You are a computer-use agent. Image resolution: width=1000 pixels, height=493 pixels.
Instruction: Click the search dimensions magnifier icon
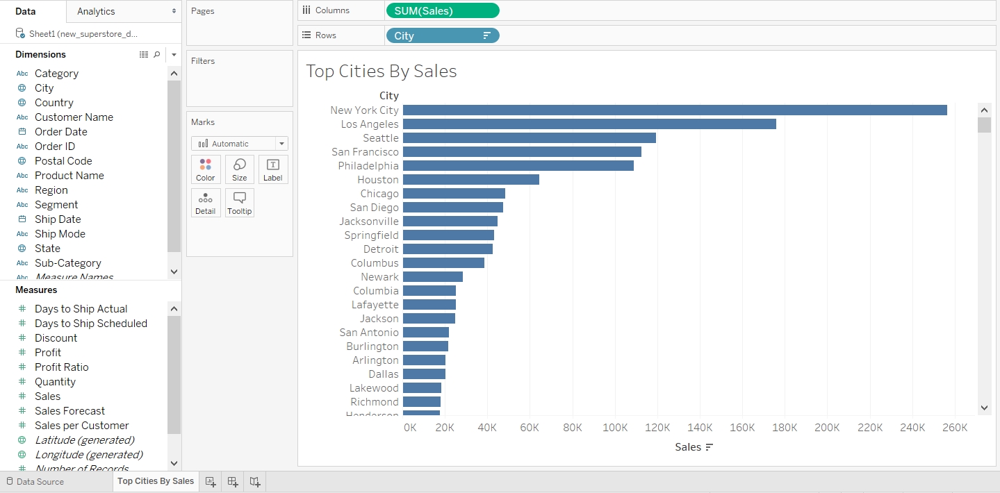click(x=157, y=54)
